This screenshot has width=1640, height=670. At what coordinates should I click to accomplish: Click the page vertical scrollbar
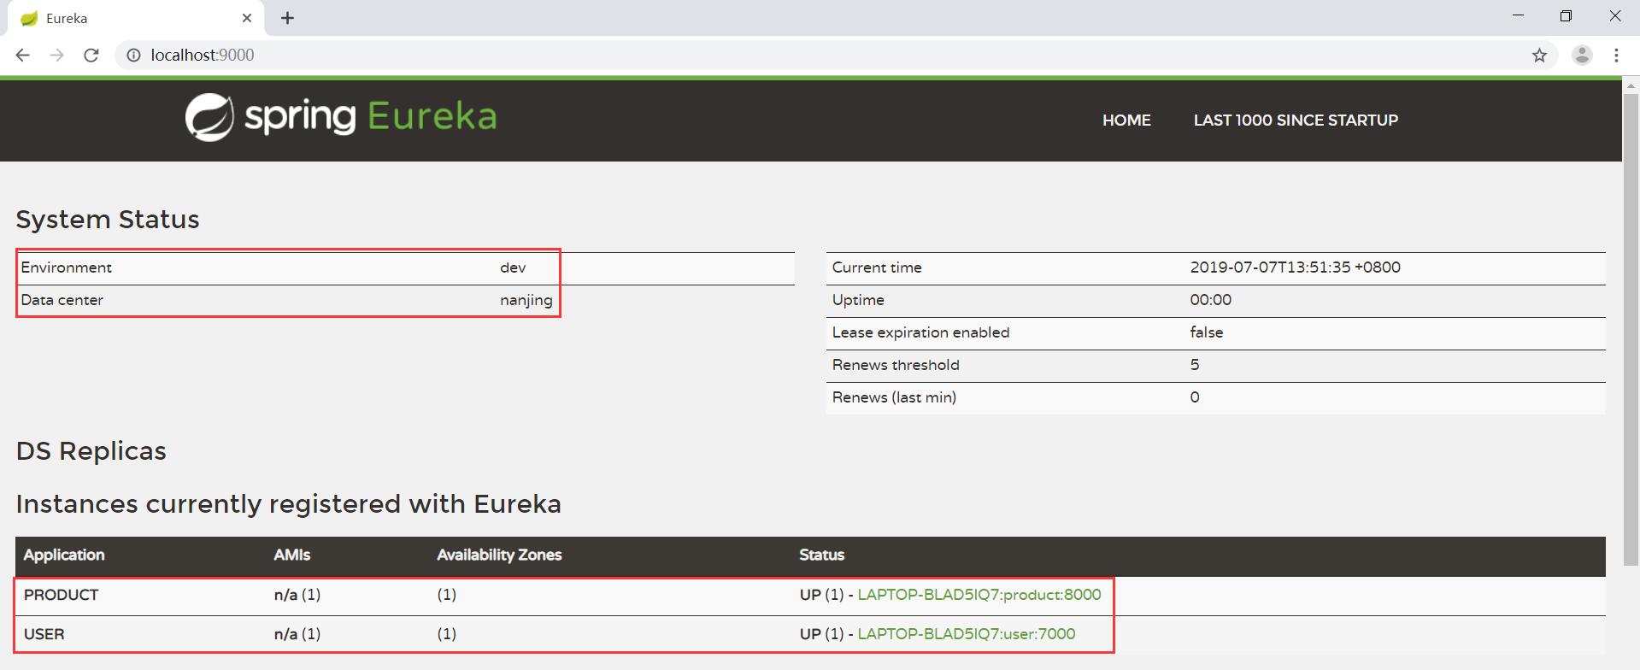[1631, 330]
